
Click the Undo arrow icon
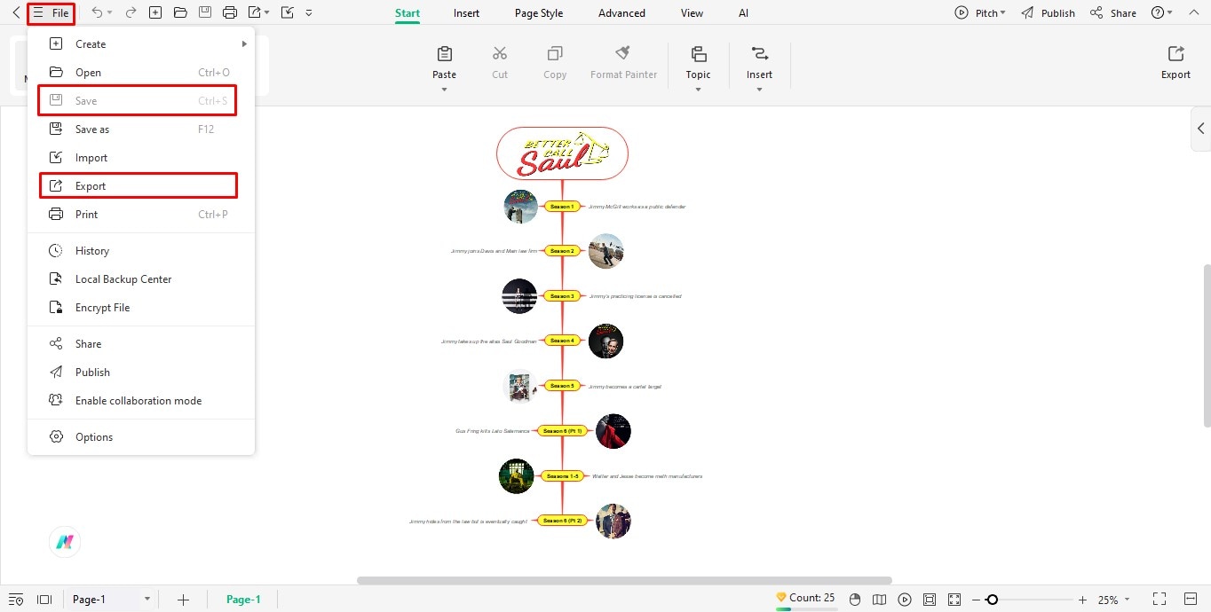click(x=97, y=12)
